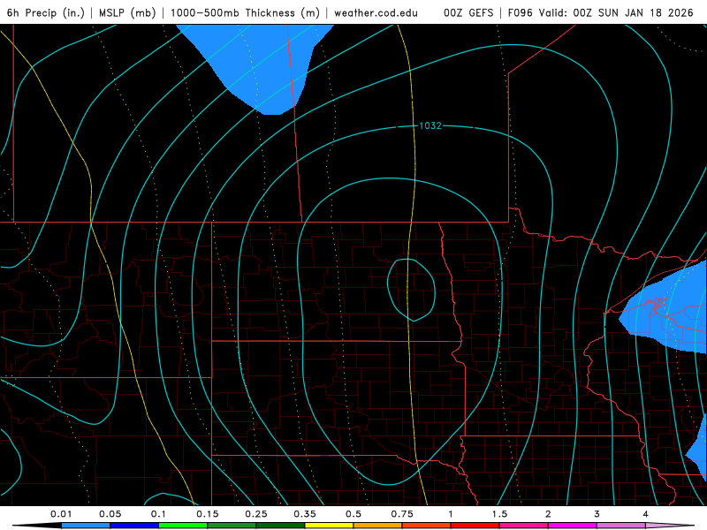Click the "2" legend value
The image size is (707, 530).
[x=548, y=514]
